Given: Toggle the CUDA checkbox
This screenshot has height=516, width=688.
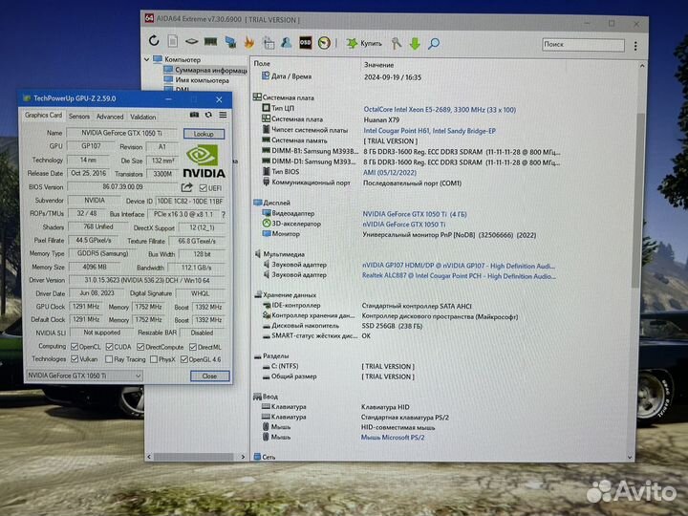Looking at the screenshot, I should click(x=109, y=347).
